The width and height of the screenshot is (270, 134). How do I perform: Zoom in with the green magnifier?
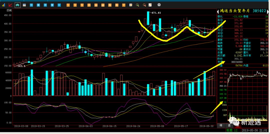[137, 5]
